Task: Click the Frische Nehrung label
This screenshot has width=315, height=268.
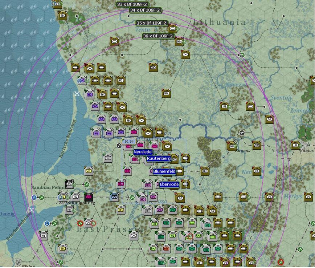Action: (19, 227)
